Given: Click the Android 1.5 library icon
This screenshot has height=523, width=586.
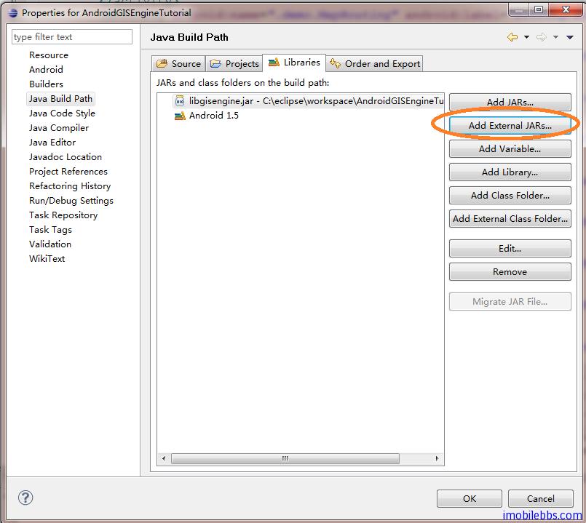Looking at the screenshot, I should [x=180, y=116].
